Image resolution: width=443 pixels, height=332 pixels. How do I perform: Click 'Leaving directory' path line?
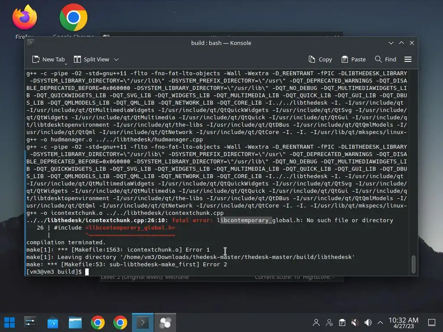pos(190,257)
